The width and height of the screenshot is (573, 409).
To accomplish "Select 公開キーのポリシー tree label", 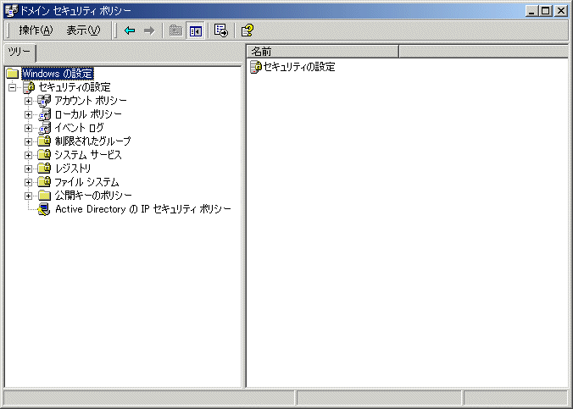I will [93, 196].
